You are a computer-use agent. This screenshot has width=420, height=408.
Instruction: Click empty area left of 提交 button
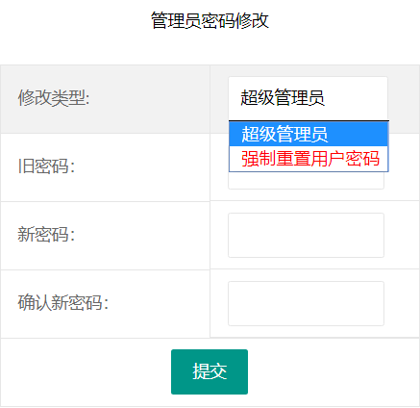86,372
